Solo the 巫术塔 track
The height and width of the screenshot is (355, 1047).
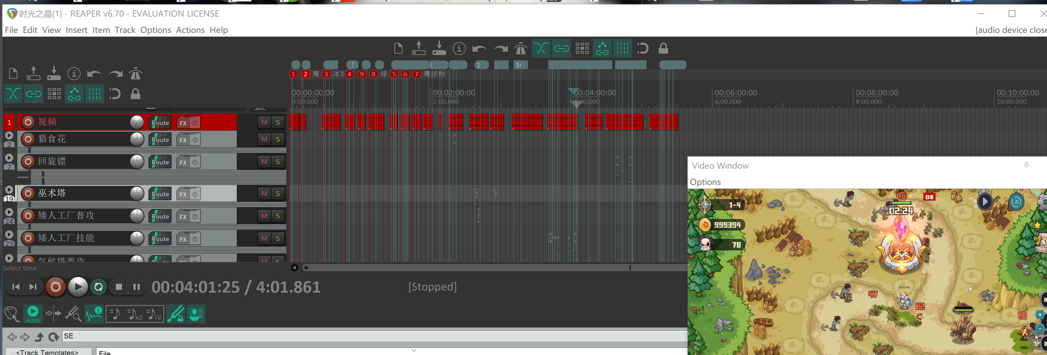278,194
